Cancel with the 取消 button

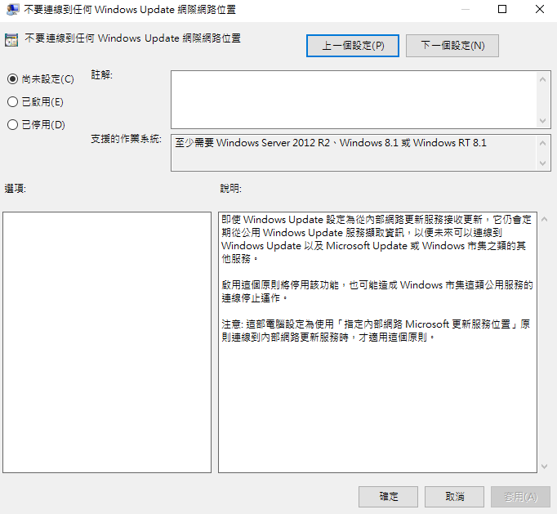[454, 497]
